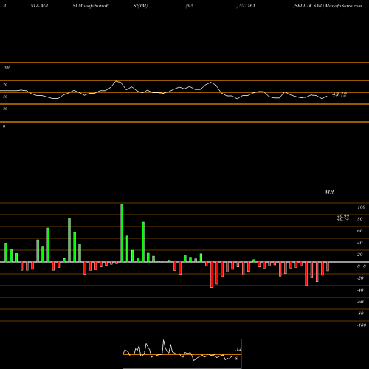369x369 pixels.
Task: Click the MR axis label 20
Action: point(360,255)
